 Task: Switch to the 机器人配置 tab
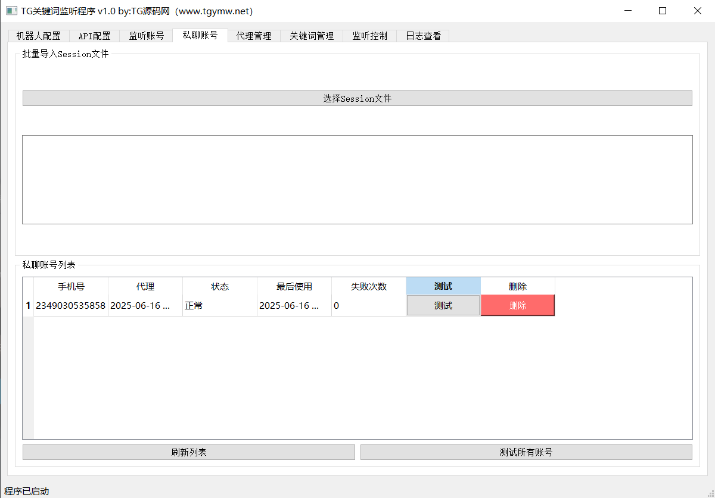point(39,36)
